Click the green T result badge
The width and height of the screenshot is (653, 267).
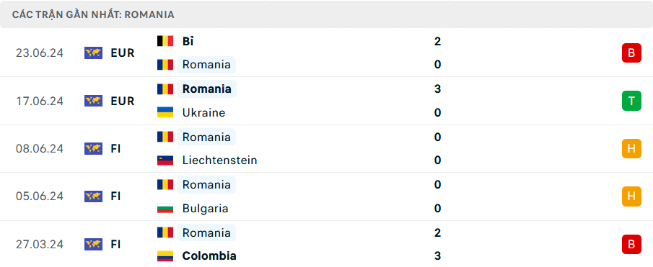coord(631,101)
